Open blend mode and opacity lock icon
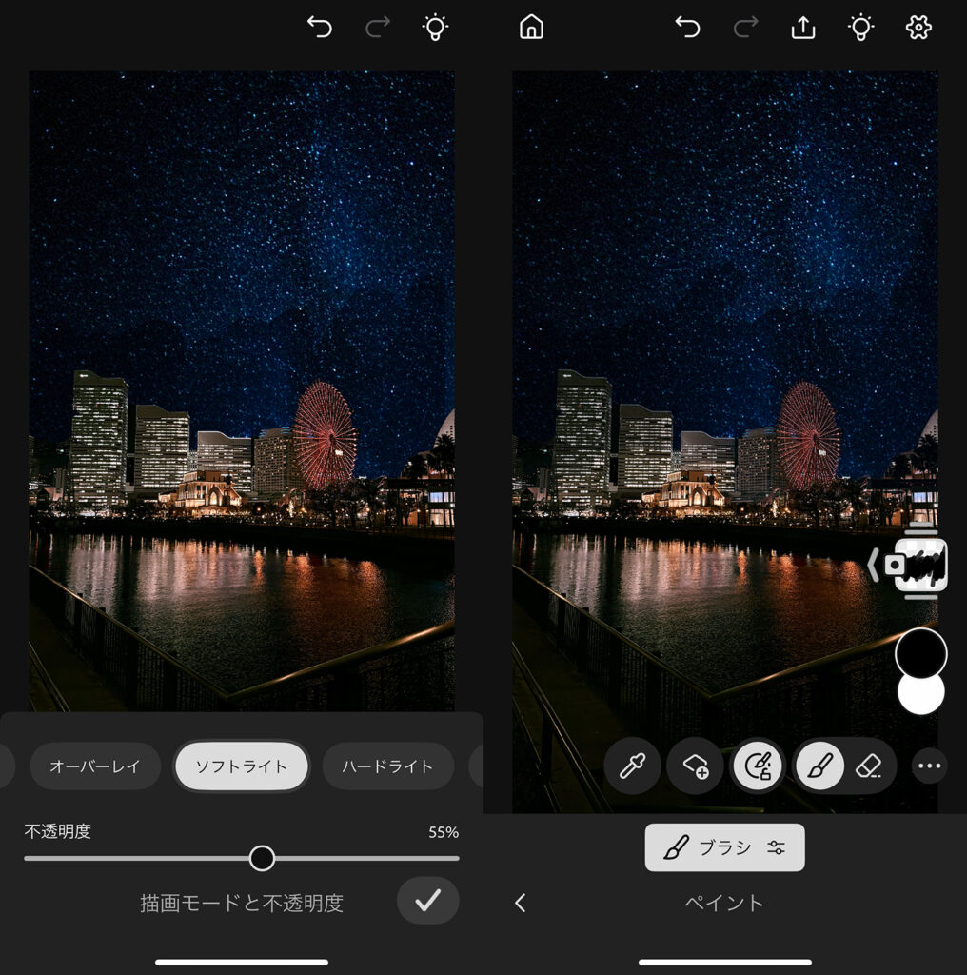This screenshot has height=975, width=967. [x=759, y=766]
